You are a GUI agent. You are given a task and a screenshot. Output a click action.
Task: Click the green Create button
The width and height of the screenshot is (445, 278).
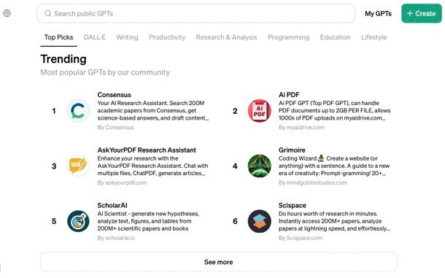click(x=422, y=13)
